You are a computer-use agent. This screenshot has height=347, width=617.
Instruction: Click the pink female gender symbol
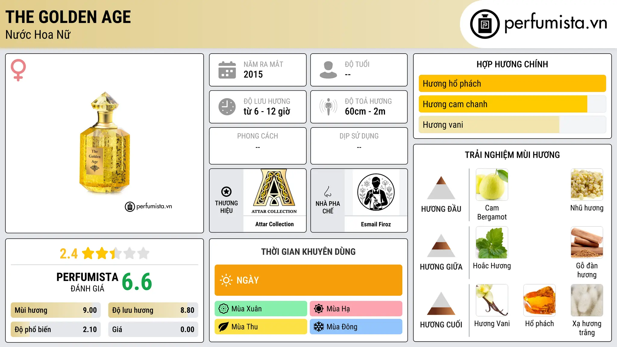pyautogui.click(x=18, y=70)
